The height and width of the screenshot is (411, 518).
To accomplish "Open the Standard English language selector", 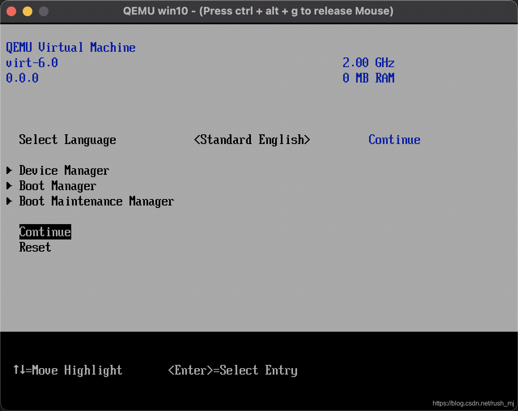I will click(252, 140).
